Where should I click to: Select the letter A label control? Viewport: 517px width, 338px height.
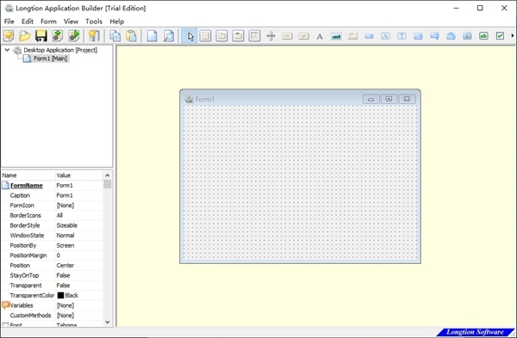320,36
